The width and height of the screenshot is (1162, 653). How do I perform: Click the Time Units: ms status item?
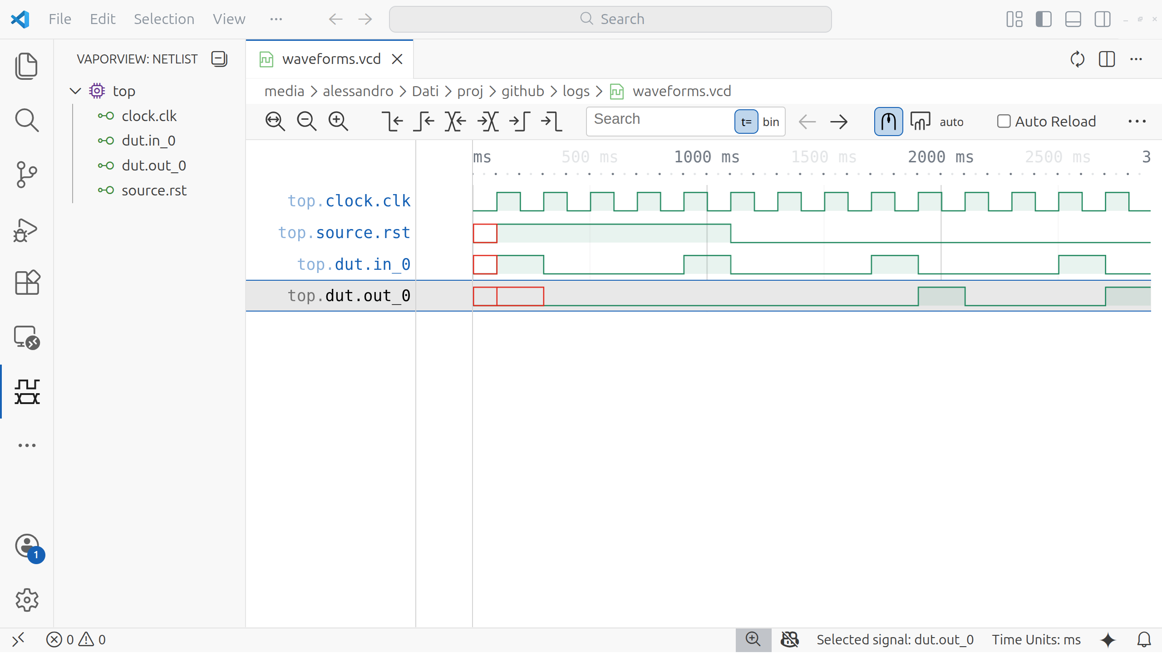1036,639
